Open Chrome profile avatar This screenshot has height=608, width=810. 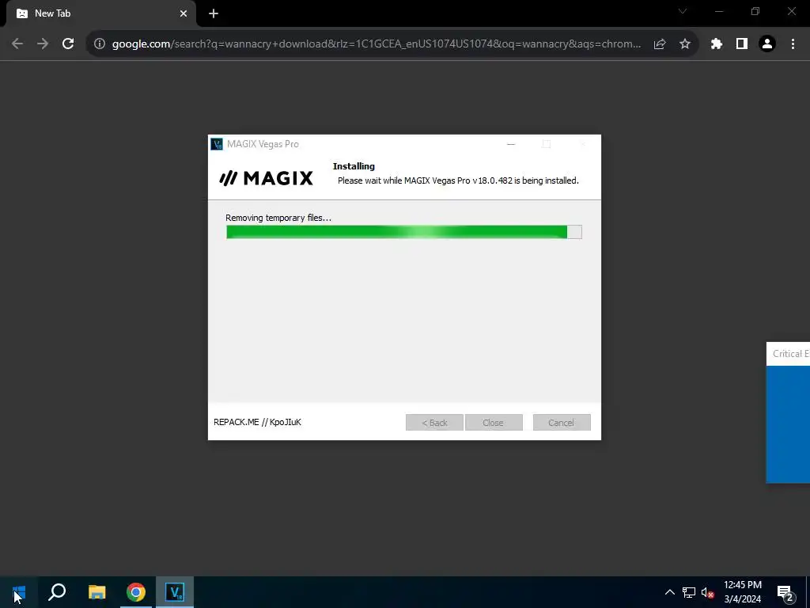click(x=767, y=44)
